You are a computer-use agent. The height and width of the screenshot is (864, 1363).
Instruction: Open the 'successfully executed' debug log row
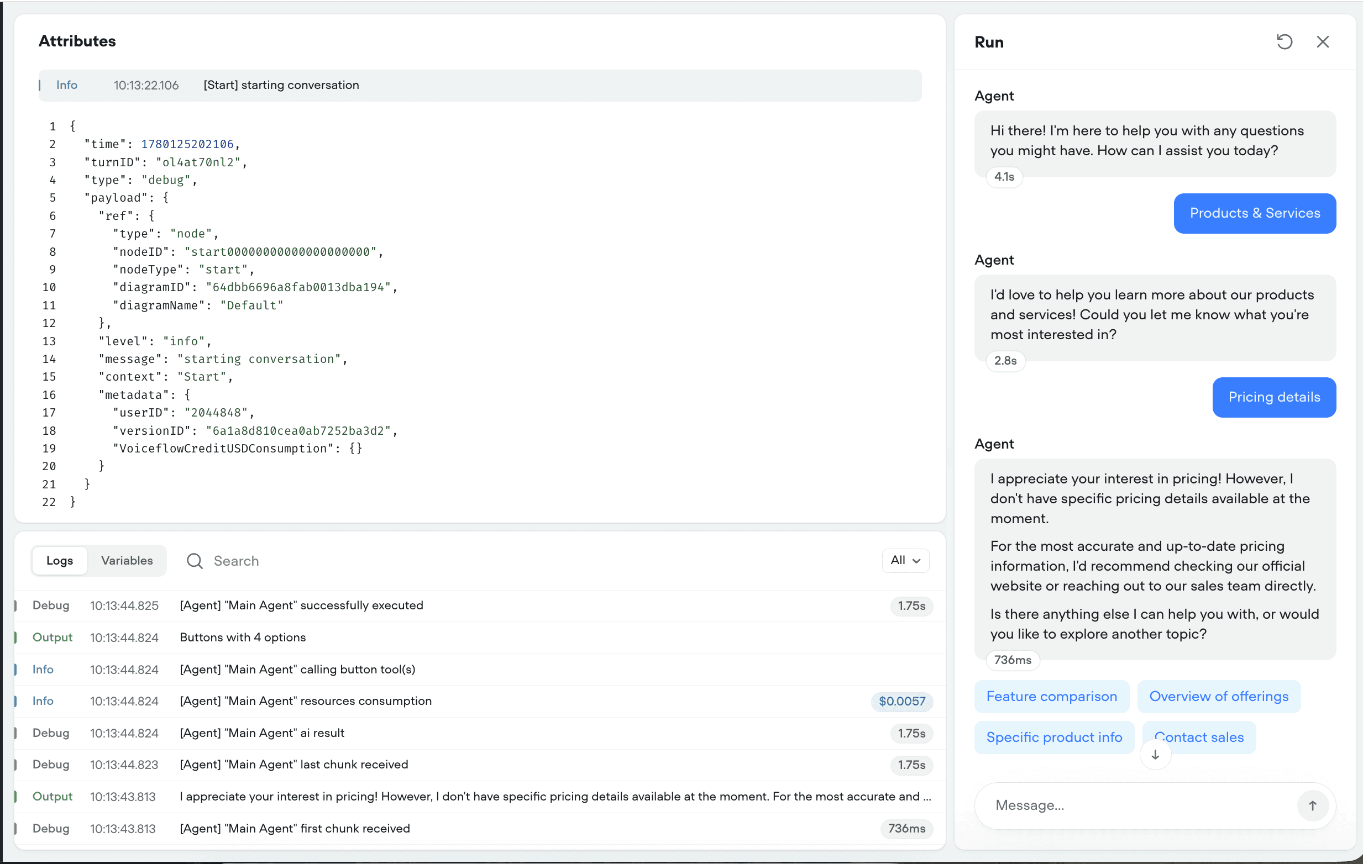(x=480, y=605)
